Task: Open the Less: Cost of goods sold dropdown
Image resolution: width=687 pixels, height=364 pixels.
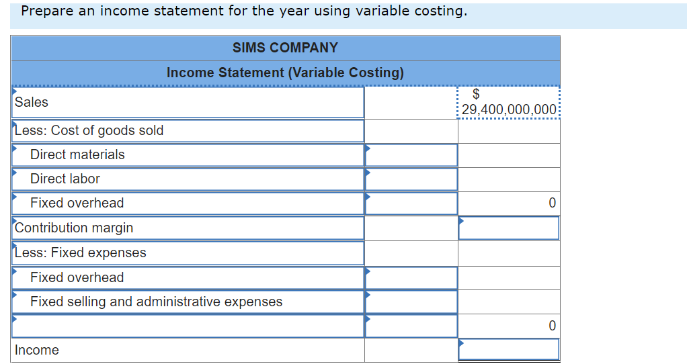Action: click(188, 131)
